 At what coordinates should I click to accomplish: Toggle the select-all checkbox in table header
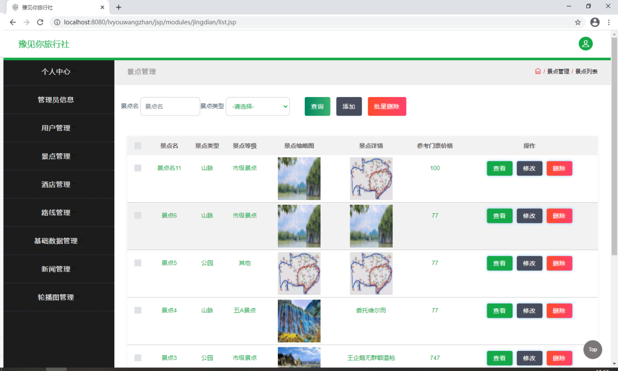pos(138,146)
